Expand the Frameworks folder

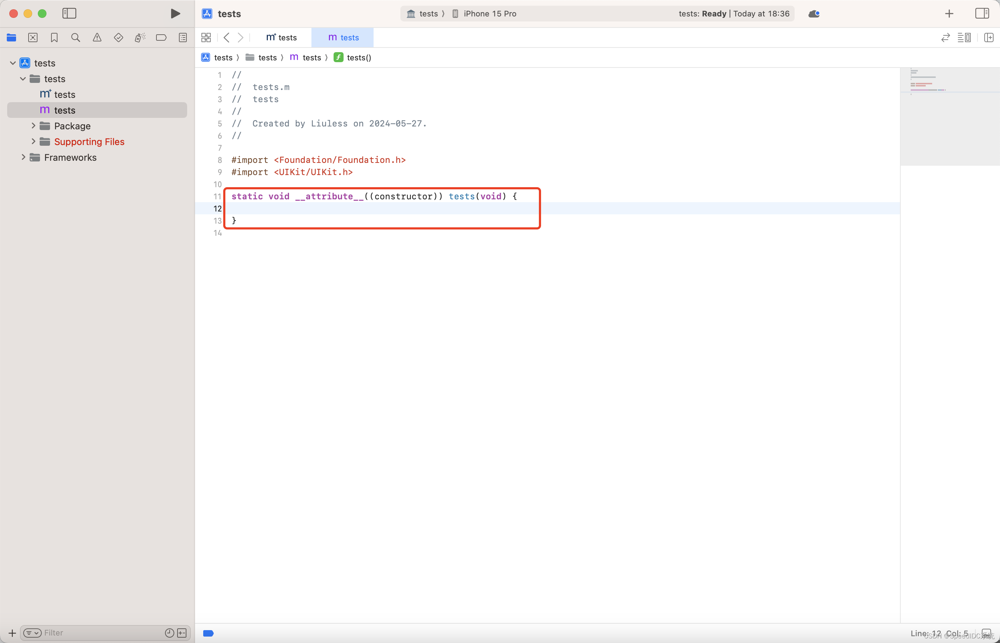pos(23,158)
